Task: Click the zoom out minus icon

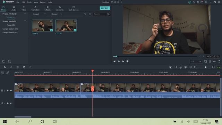Action: click(195, 67)
